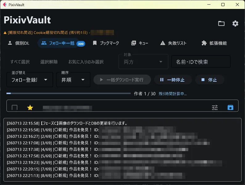Click the 作者 1 / 30 counter text
245x185 pixels.
pyautogui.click(x=145, y=94)
